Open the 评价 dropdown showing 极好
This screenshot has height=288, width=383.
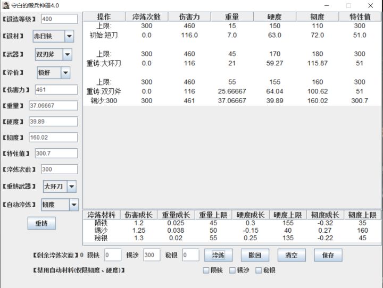(x=54, y=72)
